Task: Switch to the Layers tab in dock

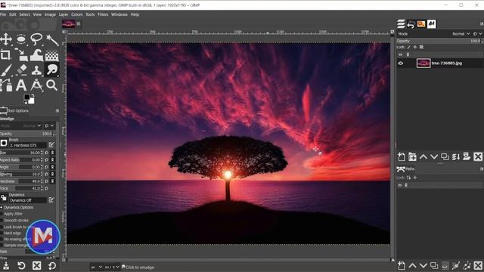Action: 401,23
